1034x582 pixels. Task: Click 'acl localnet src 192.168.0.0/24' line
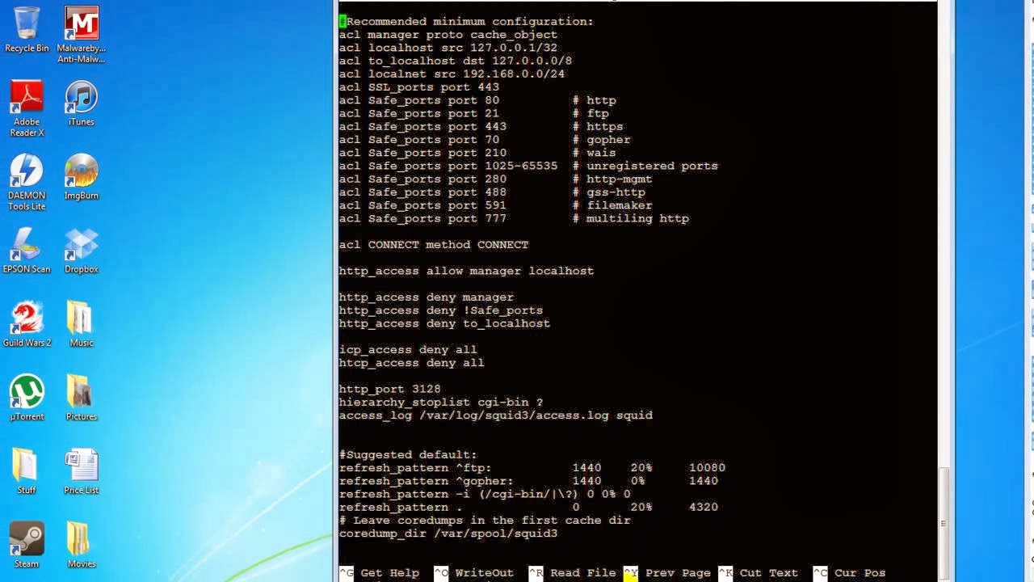point(452,74)
